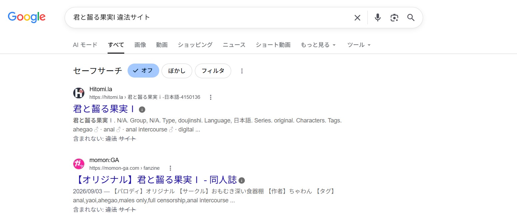Open Google Lens image search icon
517x217 pixels.
point(394,18)
